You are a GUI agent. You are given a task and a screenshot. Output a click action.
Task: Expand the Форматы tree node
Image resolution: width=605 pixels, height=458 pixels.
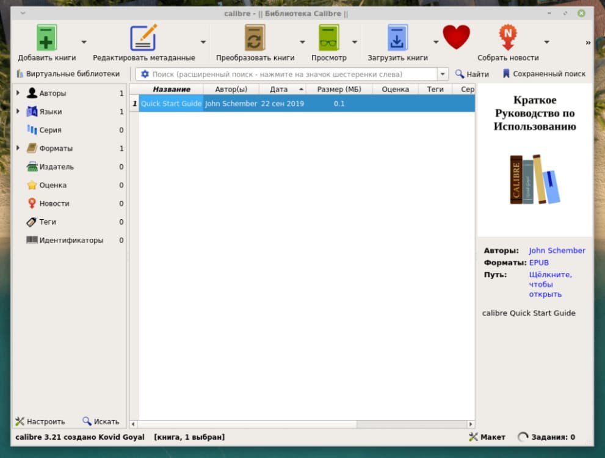point(18,148)
